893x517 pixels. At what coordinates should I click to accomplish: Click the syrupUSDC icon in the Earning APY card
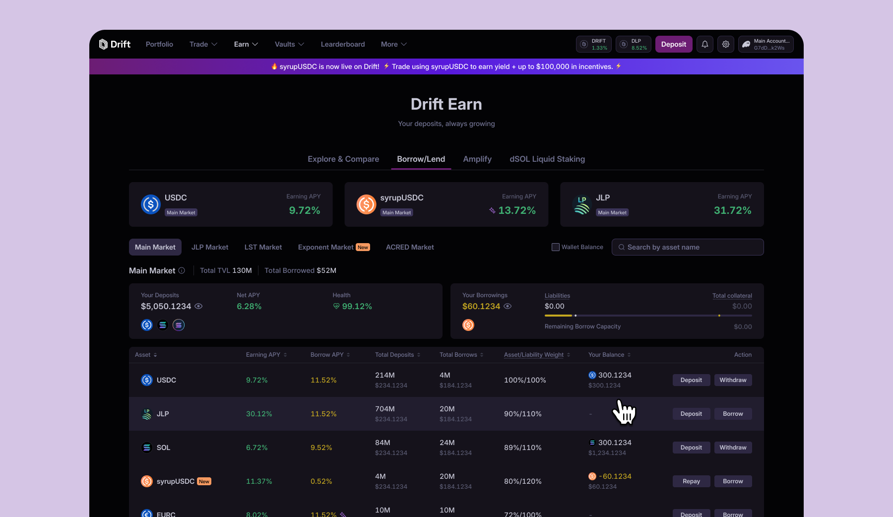[366, 204]
